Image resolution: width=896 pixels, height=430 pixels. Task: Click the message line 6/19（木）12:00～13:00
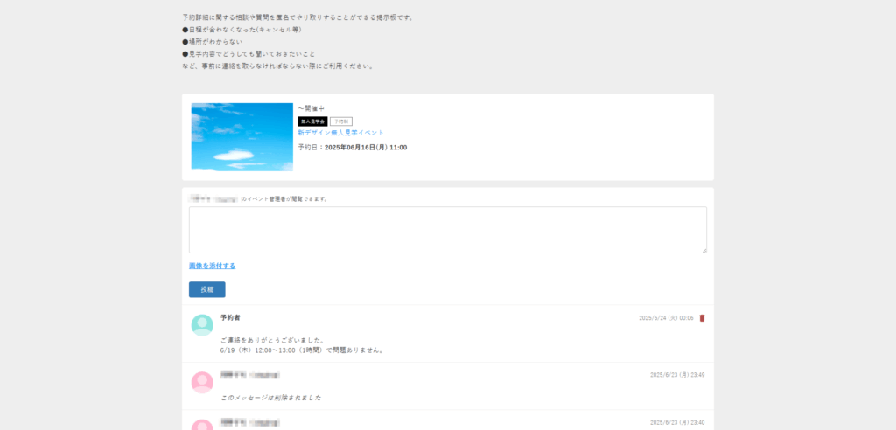coord(302,350)
